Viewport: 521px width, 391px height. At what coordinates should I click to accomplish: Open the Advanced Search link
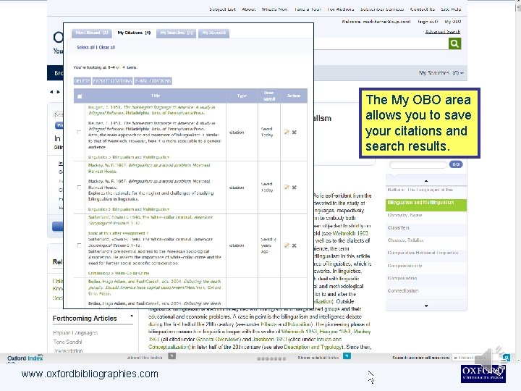pos(443,32)
